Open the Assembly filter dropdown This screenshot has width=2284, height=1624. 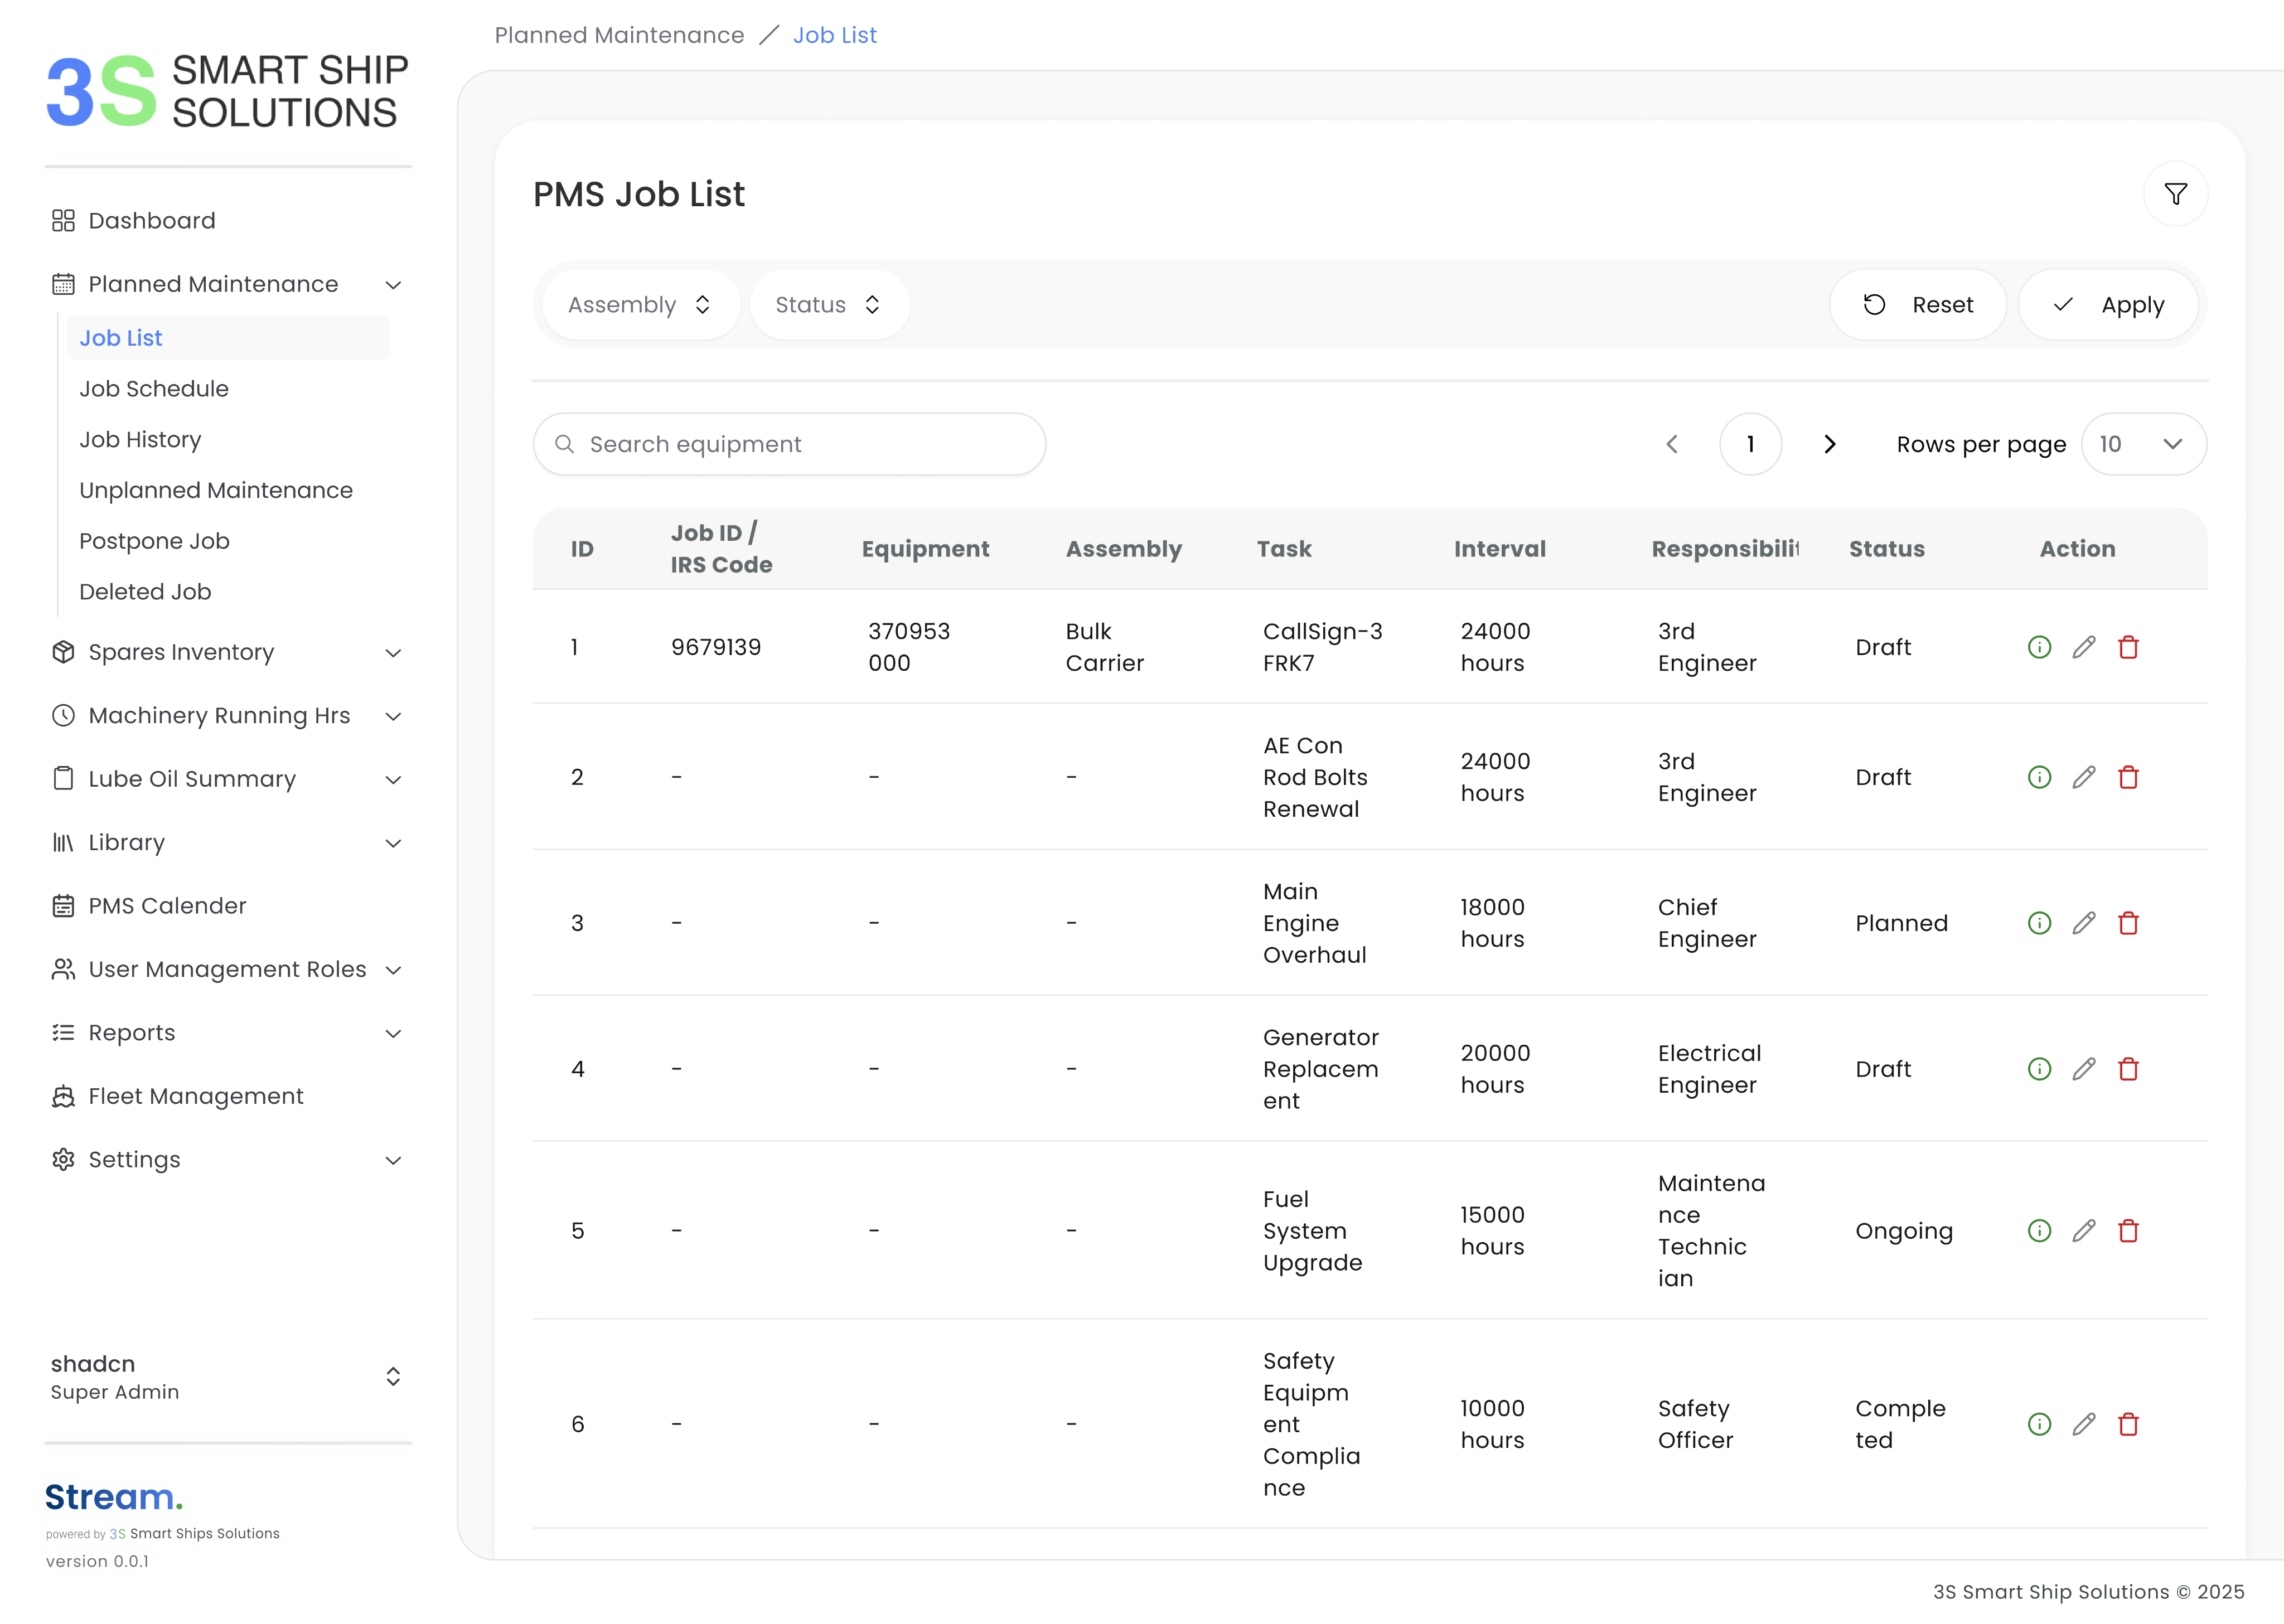[640, 305]
